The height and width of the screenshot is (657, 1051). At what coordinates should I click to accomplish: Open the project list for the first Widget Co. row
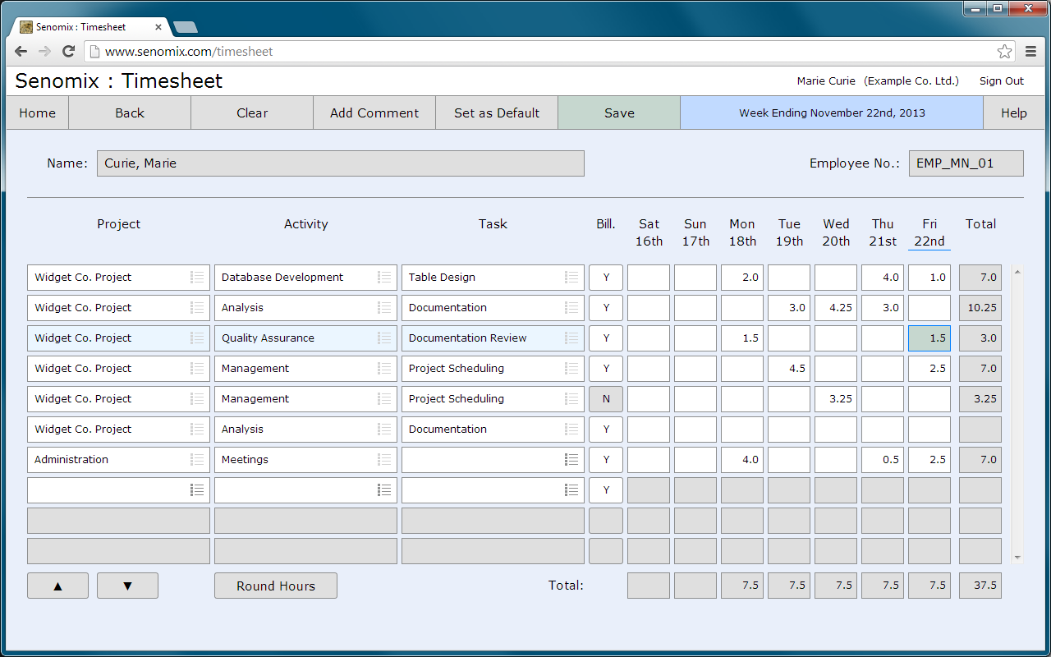(197, 277)
